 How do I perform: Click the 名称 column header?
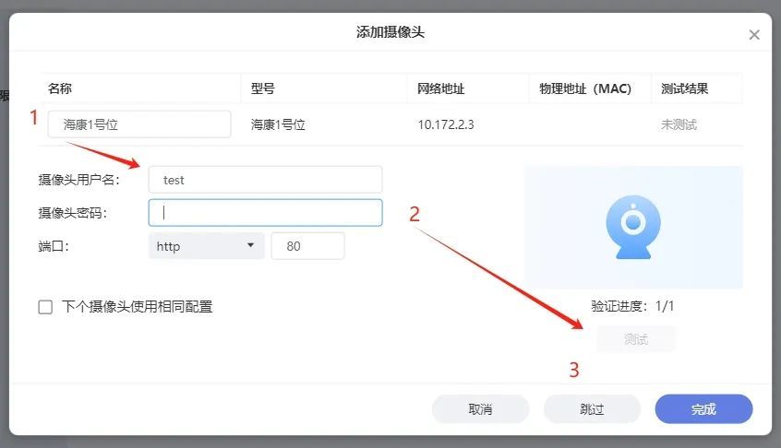60,89
